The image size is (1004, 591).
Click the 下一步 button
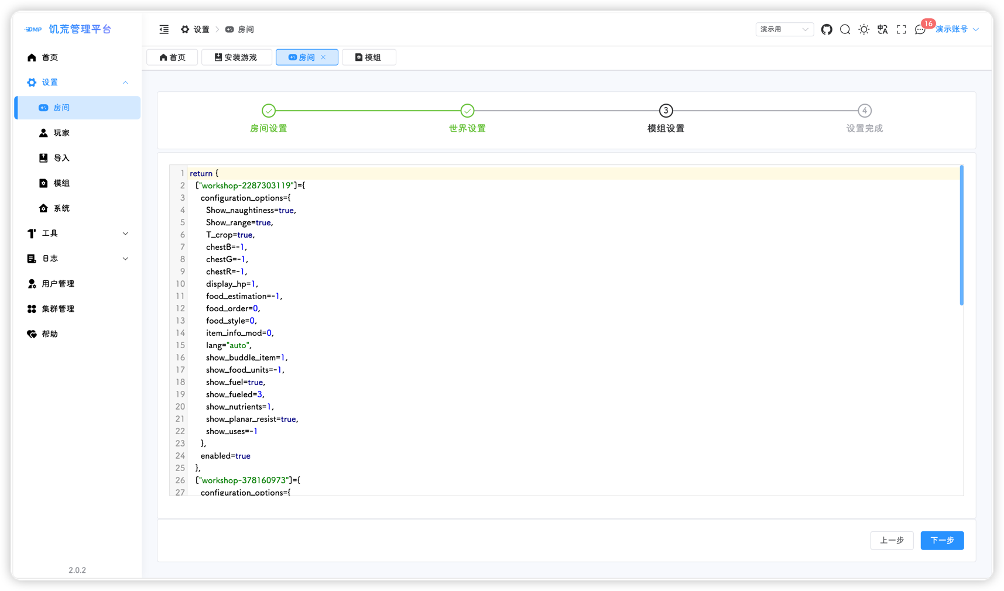coord(941,540)
